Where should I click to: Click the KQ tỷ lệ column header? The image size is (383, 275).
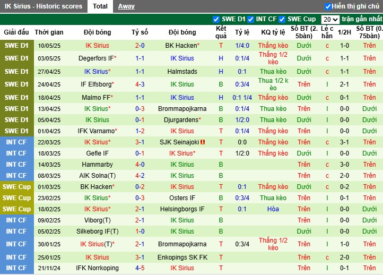[273, 32]
